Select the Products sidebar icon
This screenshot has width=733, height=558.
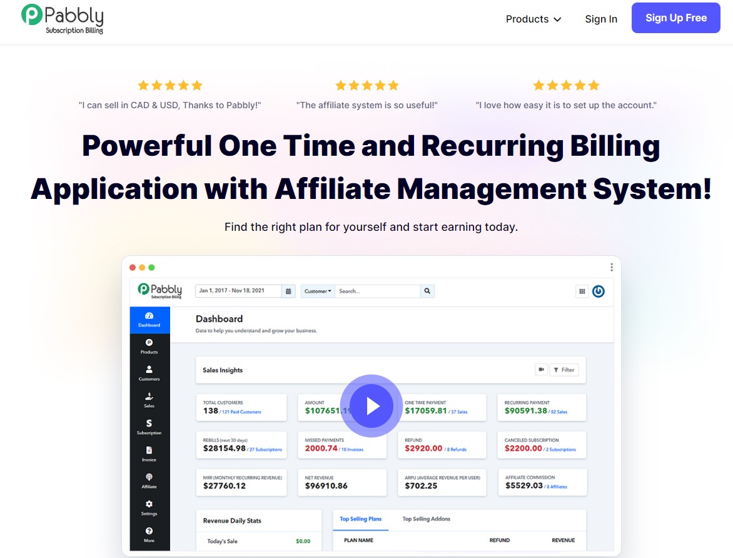coord(149,346)
